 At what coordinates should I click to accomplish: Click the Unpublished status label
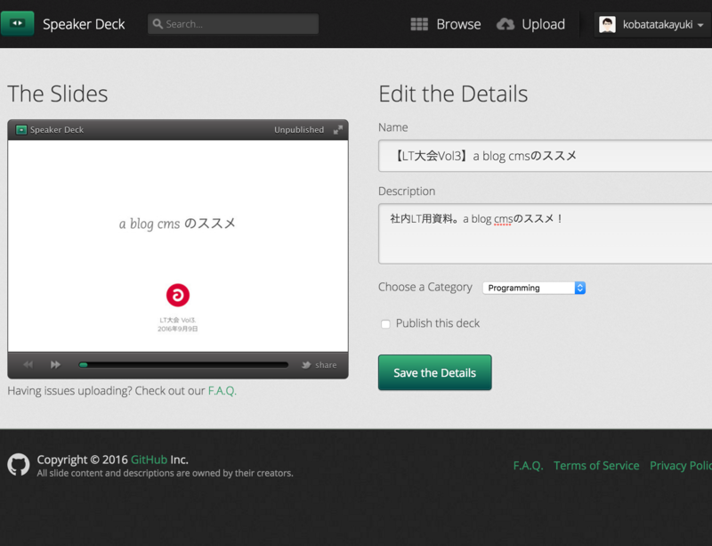(x=299, y=130)
